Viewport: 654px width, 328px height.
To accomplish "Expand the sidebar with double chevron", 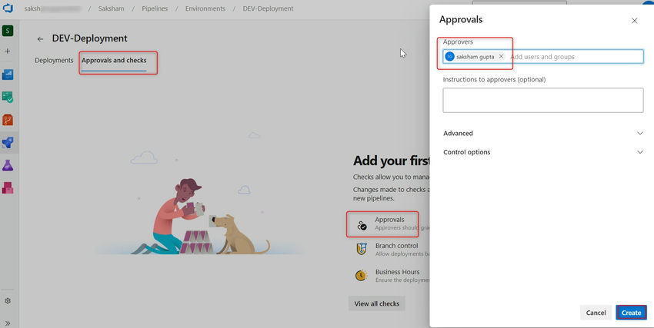I will point(8,323).
